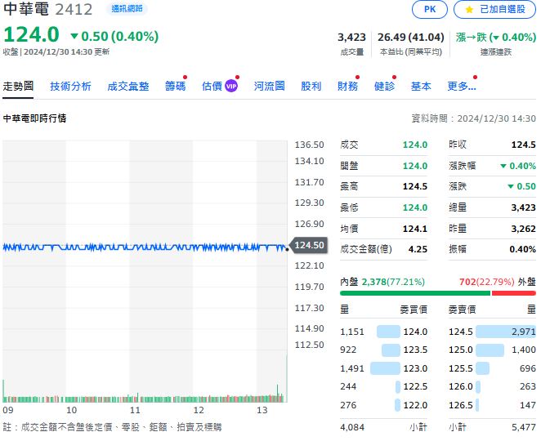541x441 pixels.
Task: Toggle the 已加自選股 watchlist button
Action: [x=494, y=9]
